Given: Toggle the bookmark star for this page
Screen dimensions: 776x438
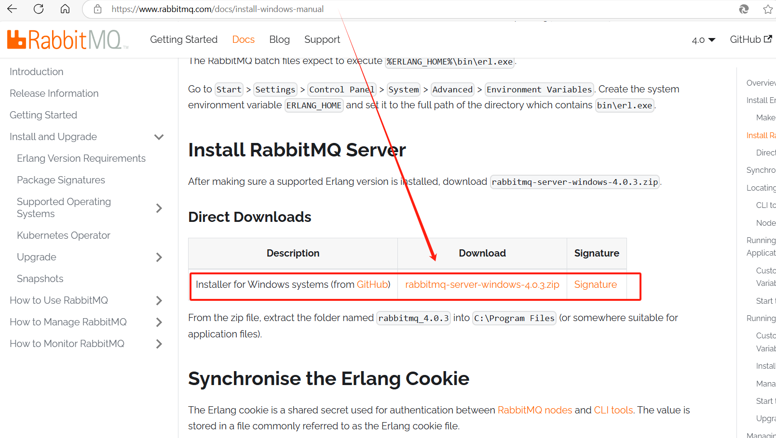Looking at the screenshot, I should [767, 9].
